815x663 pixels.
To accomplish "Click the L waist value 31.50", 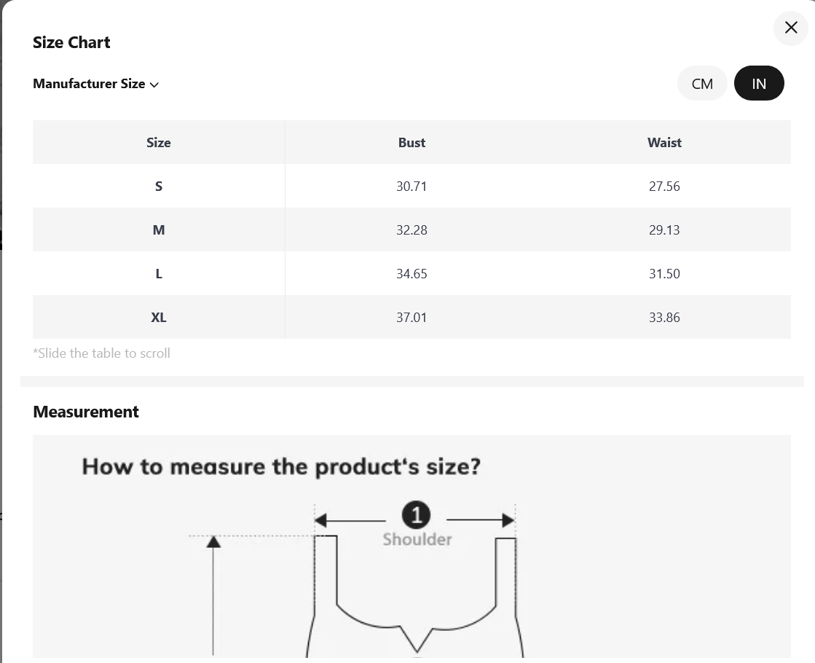I will [664, 273].
